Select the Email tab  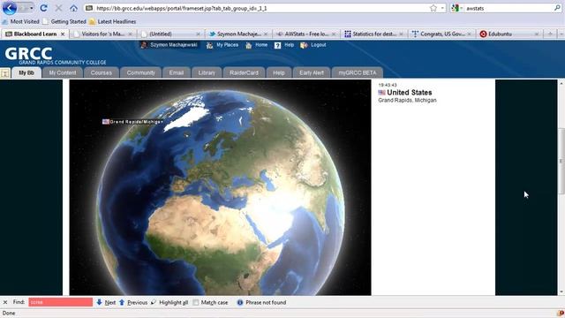(177, 72)
